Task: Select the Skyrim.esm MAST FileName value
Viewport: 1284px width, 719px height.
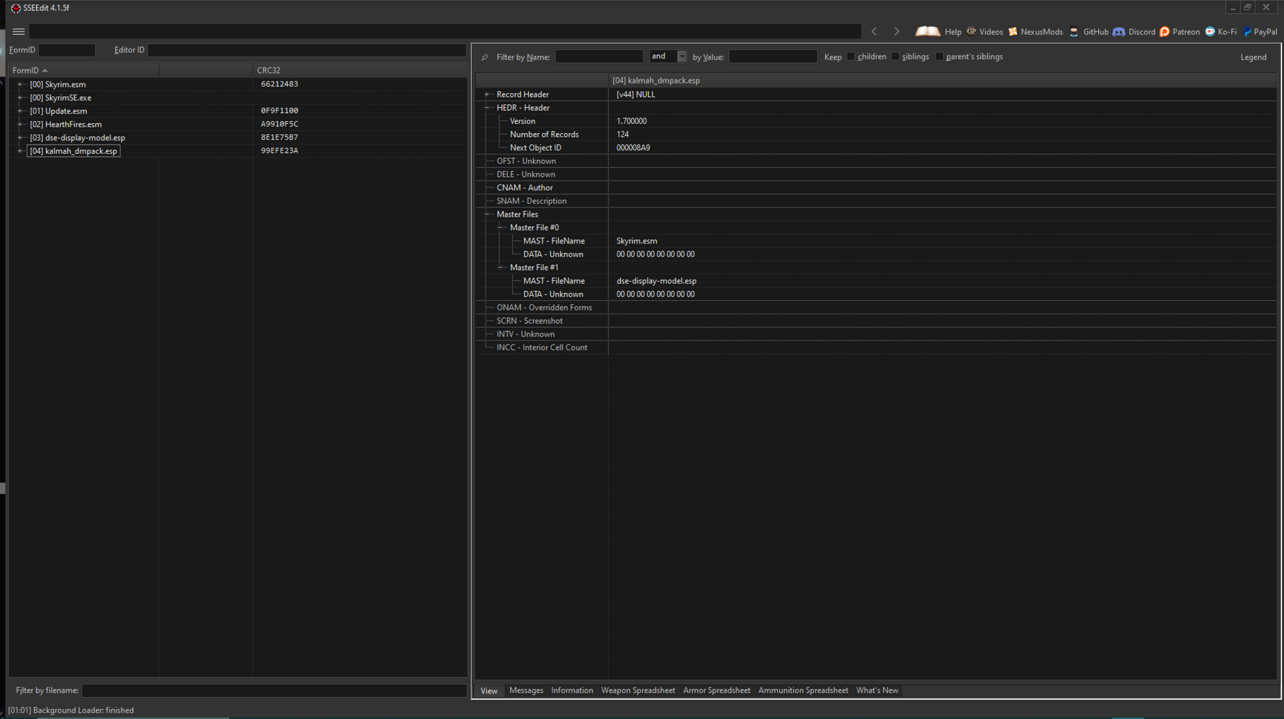Action: pyautogui.click(x=637, y=241)
